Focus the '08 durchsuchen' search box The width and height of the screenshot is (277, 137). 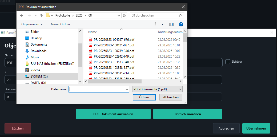(157, 15)
